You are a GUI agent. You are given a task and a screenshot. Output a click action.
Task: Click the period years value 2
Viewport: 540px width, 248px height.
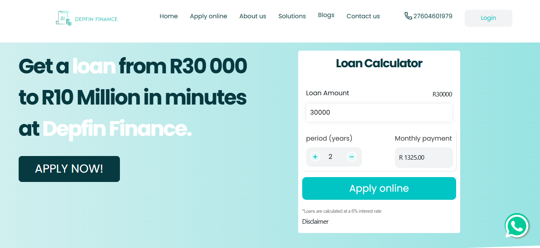[x=331, y=157]
